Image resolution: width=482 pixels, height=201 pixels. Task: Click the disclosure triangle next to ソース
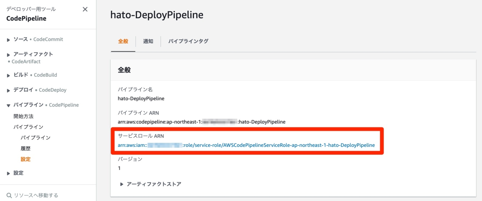8,39
